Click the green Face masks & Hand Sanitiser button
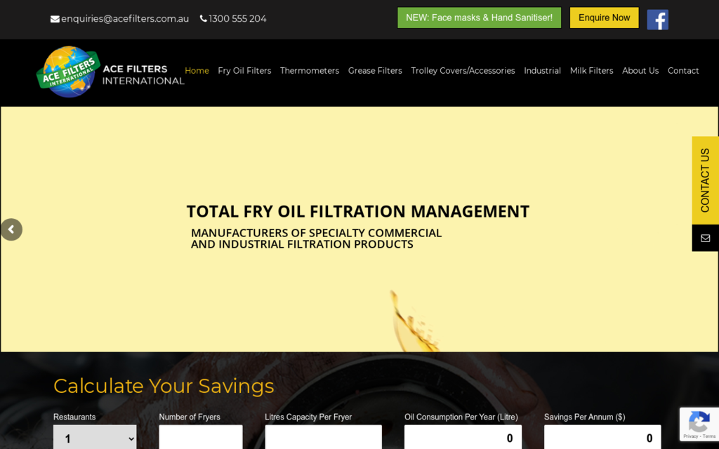The height and width of the screenshot is (449, 719). 479,18
